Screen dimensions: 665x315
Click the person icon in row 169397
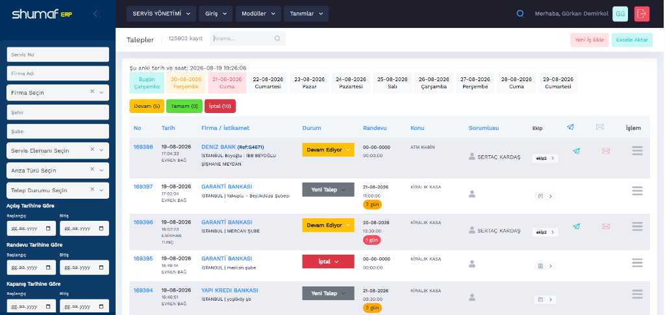(x=472, y=194)
